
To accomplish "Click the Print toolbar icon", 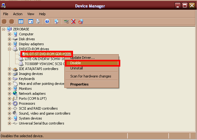I will 38,21.
